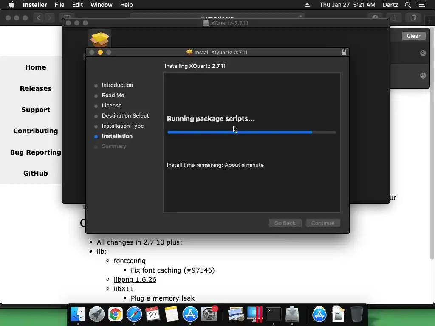Open App Store icon left of System Preferences
435x326 pixels.
tap(190, 314)
